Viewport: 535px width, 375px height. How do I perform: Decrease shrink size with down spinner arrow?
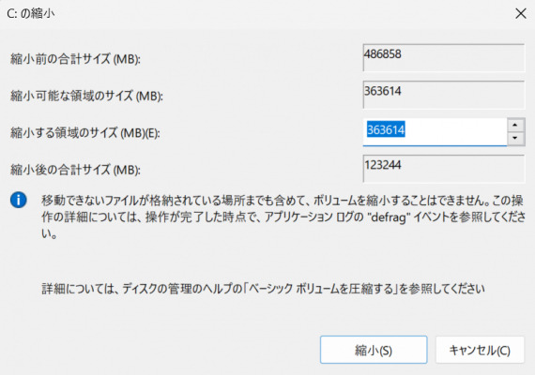click(515, 139)
